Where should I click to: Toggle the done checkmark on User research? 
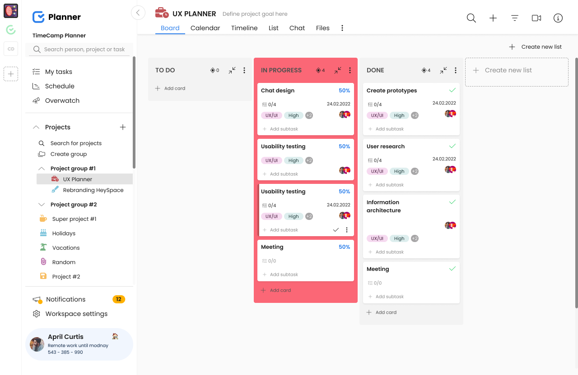click(x=452, y=146)
